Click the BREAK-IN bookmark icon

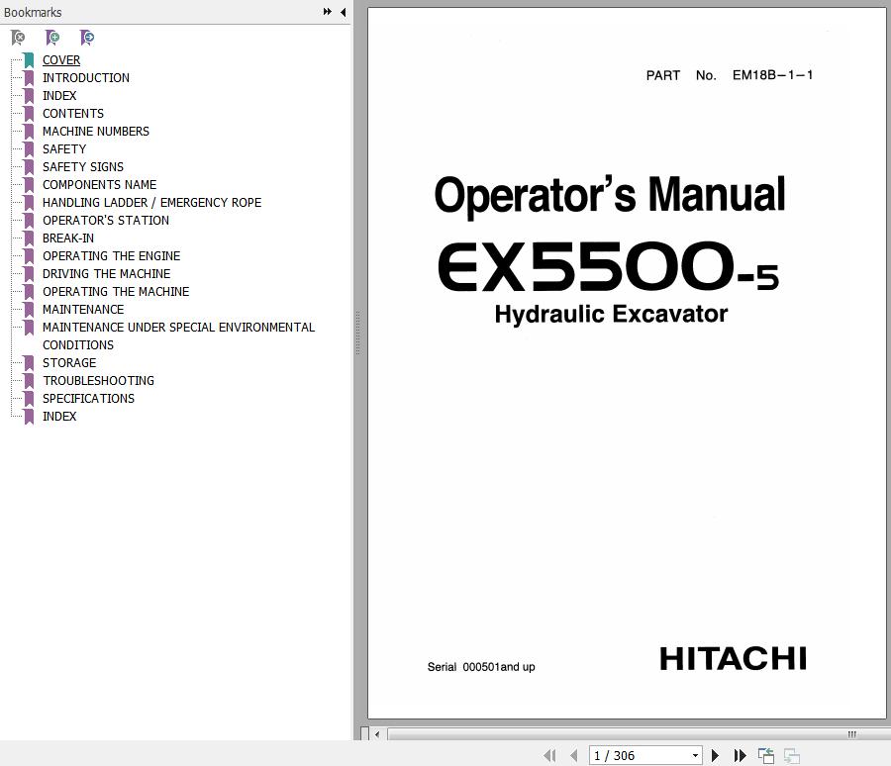(x=29, y=239)
